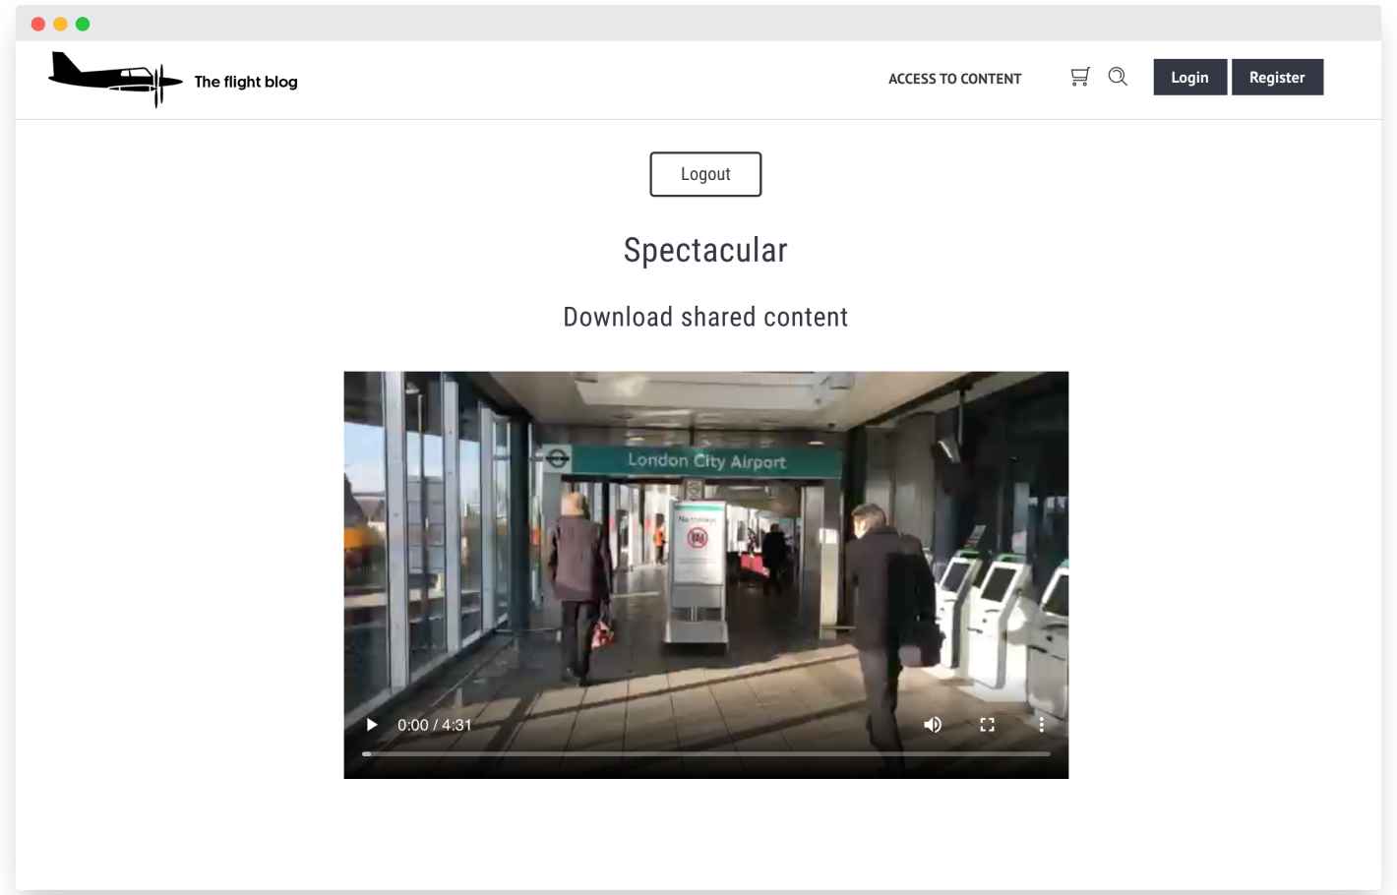Mute the video volume
This screenshot has width=1397, height=895.
pyautogui.click(x=933, y=725)
